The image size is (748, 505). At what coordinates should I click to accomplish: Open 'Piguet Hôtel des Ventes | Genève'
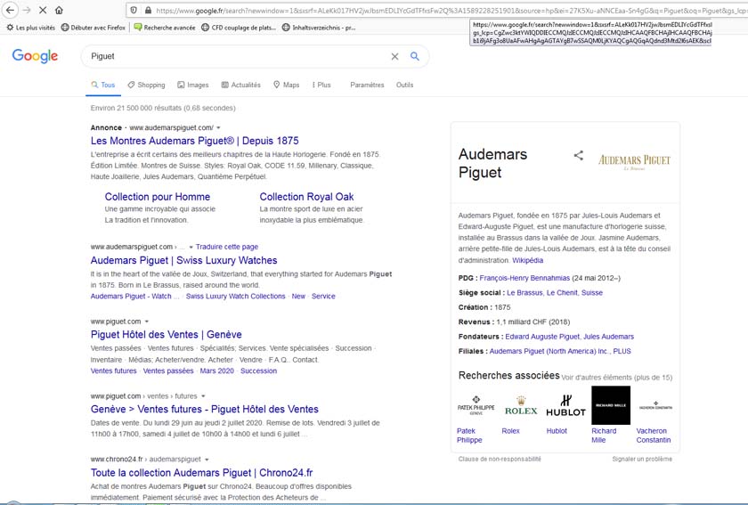166,335
